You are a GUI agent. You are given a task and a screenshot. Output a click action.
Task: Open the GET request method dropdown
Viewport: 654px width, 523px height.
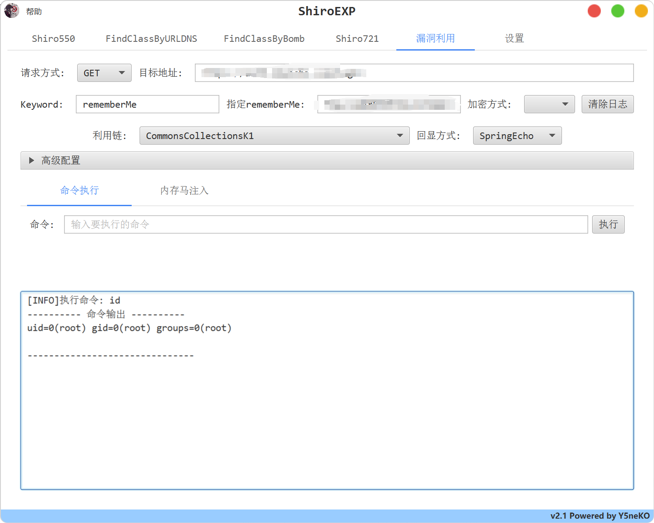tap(104, 73)
